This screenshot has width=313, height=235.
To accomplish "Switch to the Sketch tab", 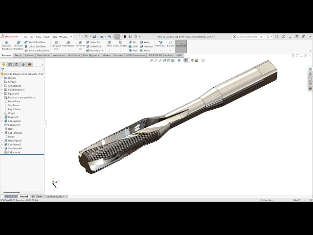I will [18, 55].
